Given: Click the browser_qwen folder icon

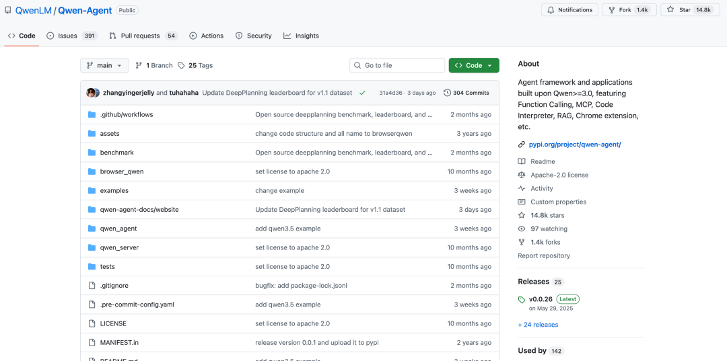Looking at the screenshot, I should coord(92,171).
